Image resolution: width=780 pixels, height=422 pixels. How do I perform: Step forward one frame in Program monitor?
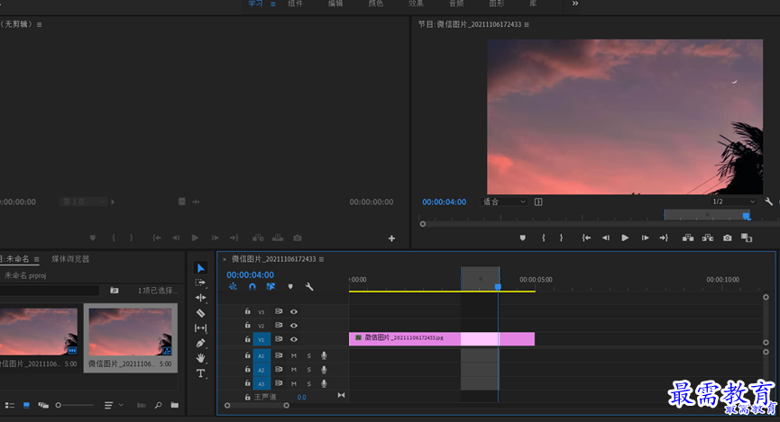[645, 238]
